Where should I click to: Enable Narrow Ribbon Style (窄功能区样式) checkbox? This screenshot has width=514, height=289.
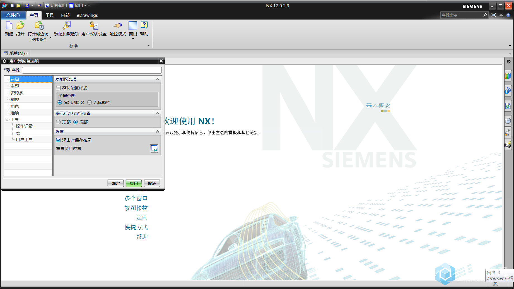(x=58, y=88)
